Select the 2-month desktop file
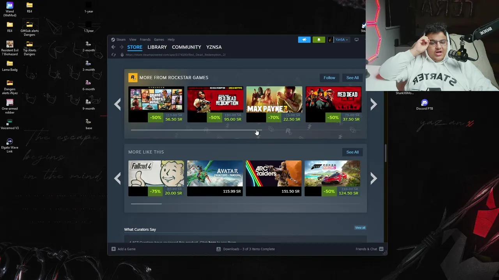This screenshot has width=499, height=280. [88, 46]
